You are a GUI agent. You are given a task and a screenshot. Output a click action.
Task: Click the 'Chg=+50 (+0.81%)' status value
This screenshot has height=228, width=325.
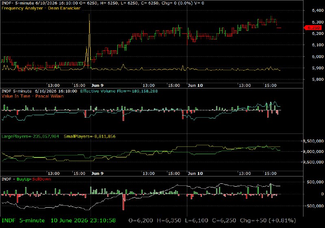click(268, 221)
